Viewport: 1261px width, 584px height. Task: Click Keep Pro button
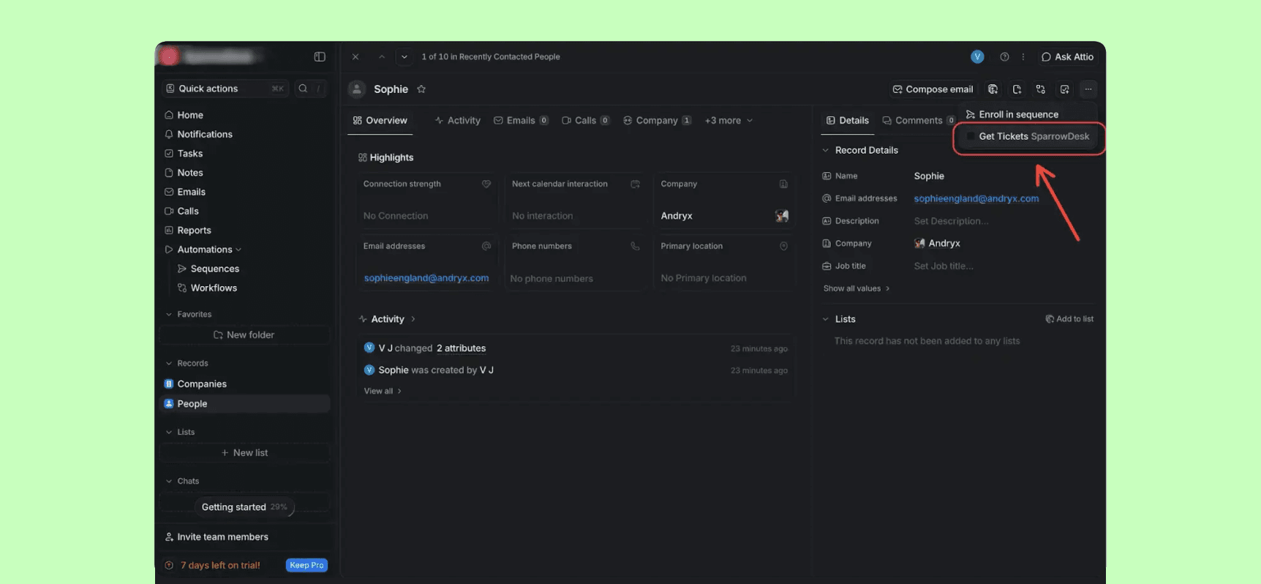point(306,566)
